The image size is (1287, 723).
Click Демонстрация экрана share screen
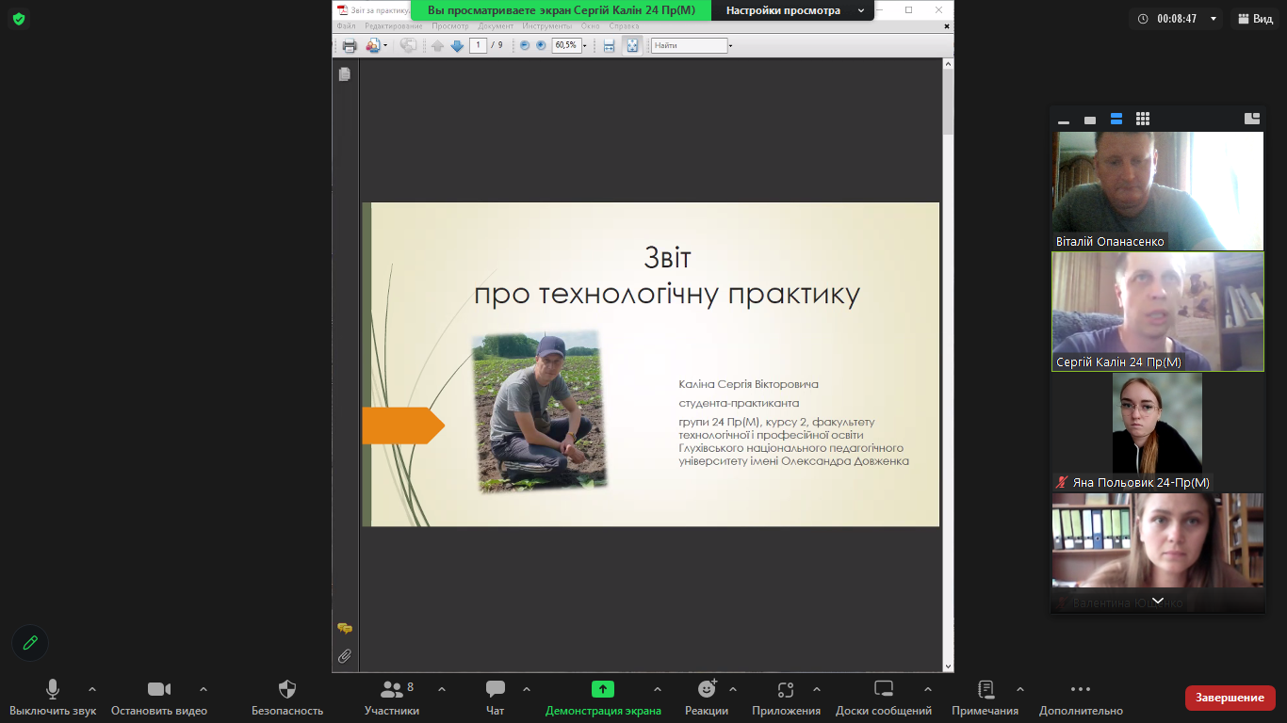tap(603, 698)
